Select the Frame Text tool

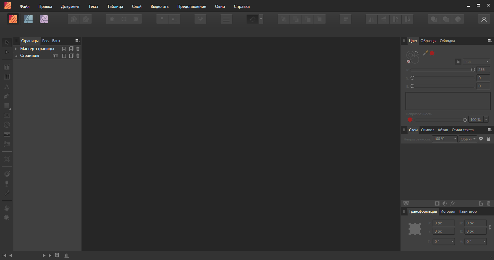[7, 67]
